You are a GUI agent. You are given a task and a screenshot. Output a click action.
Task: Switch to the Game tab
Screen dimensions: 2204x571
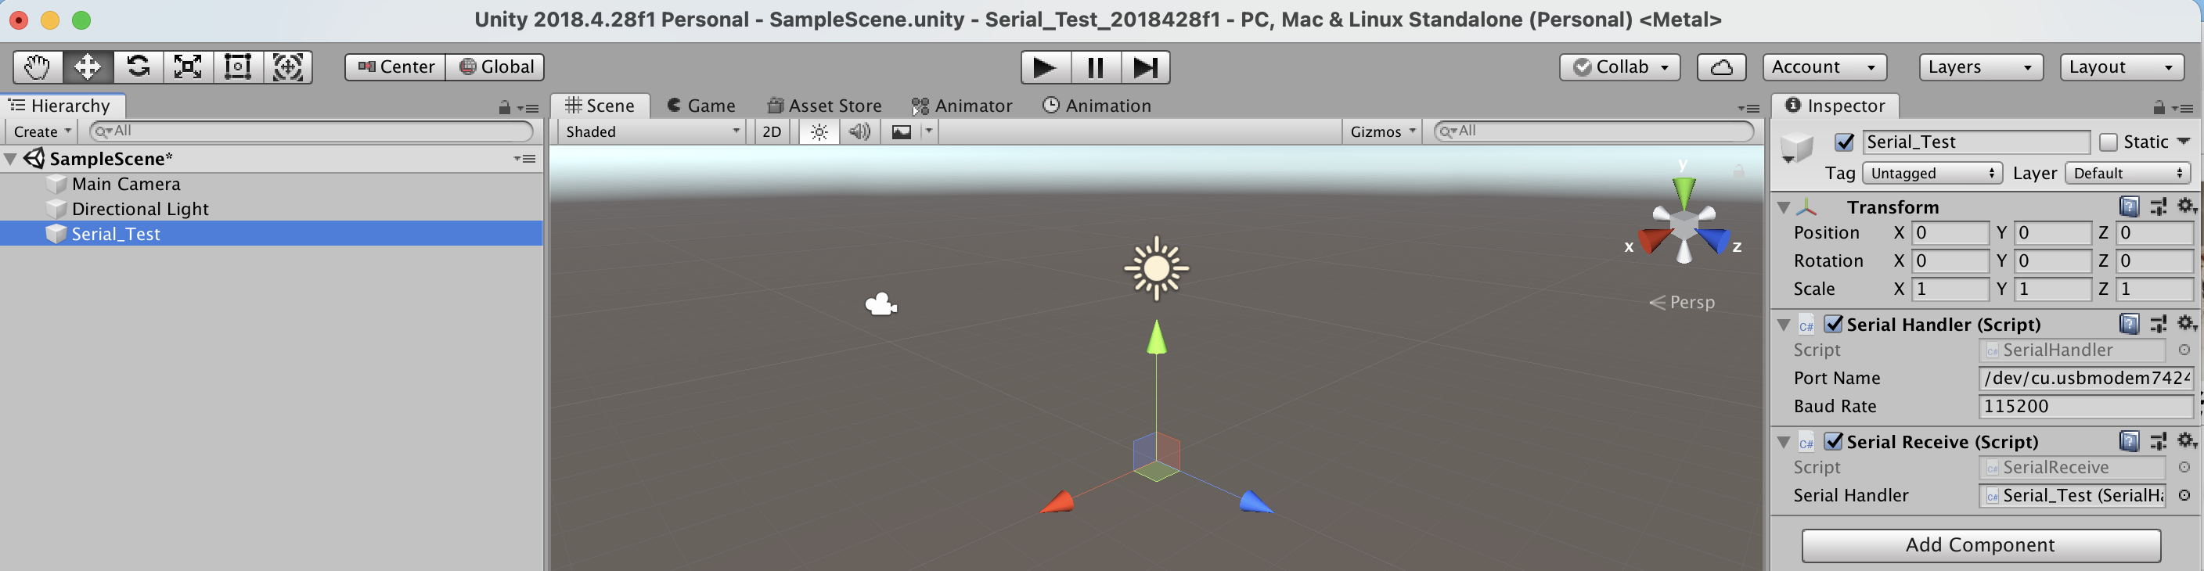(x=701, y=106)
